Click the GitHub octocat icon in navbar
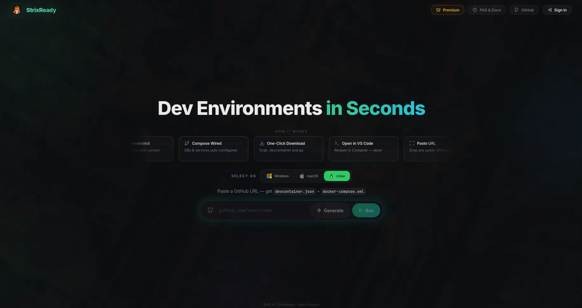582x308 pixels. pyautogui.click(x=516, y=10)
